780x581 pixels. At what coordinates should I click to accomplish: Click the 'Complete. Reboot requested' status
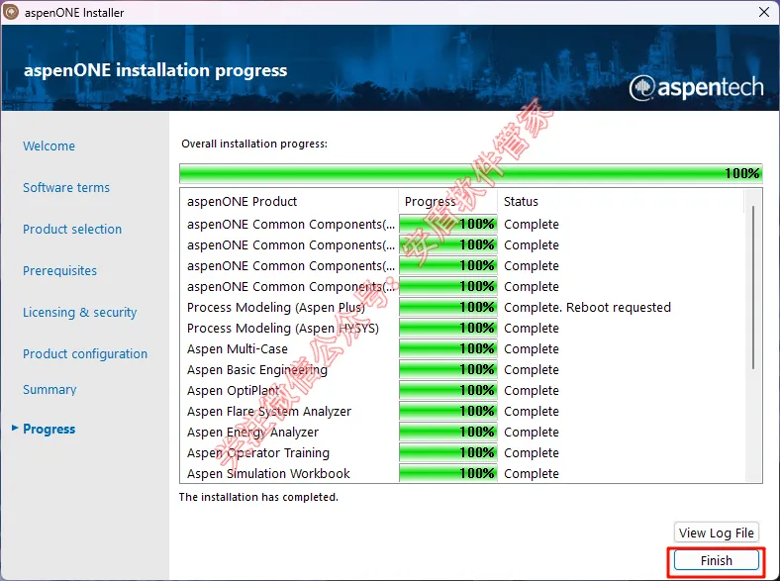click(588, 308)
